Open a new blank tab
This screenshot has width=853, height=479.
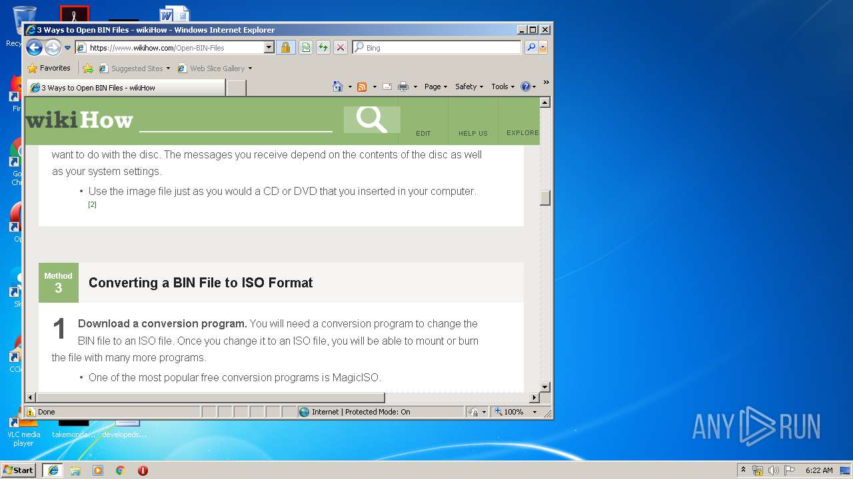(236, 87)
